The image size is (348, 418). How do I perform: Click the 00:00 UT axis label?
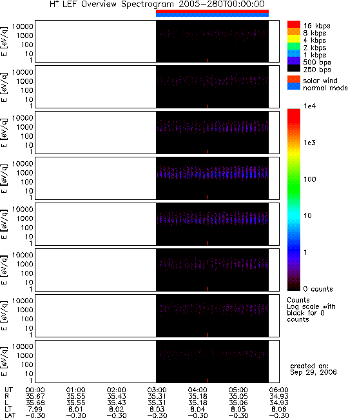pyautogui.click(x=35, y=390)
